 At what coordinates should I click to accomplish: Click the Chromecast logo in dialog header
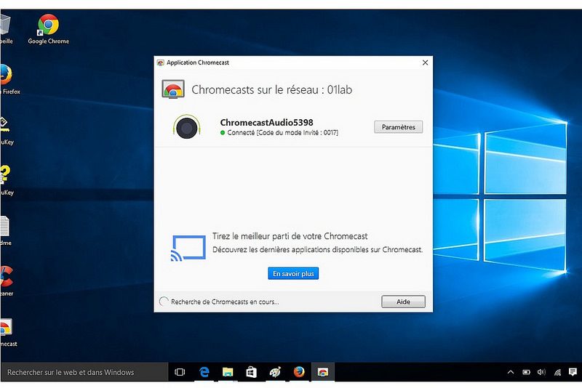click(172, 90)
